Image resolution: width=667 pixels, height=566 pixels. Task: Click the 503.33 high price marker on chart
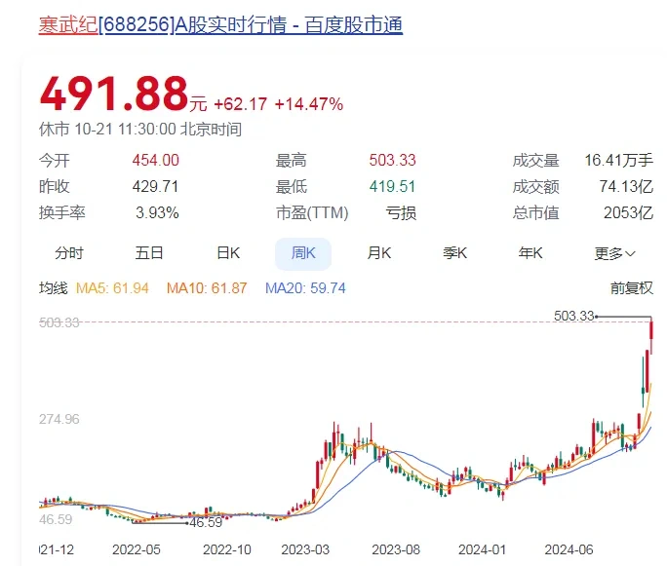[572, 316]
